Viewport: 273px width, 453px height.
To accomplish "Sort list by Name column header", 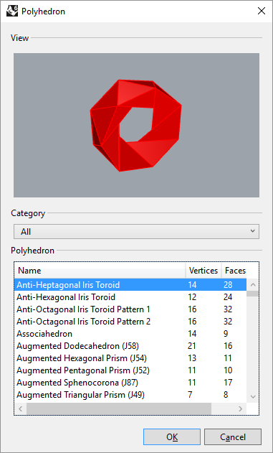I will click(100, 271).
